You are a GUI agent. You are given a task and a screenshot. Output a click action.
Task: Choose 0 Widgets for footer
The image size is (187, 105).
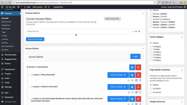pyautogui.click(x=151, y=47)
